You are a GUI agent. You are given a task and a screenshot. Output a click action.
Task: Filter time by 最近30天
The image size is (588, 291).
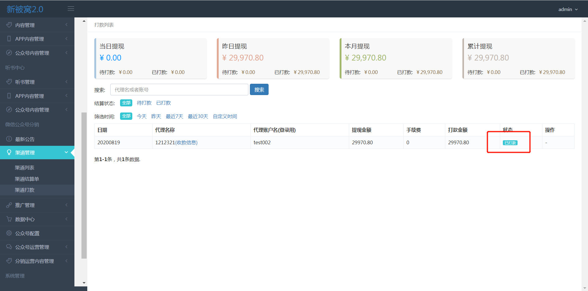coord(198,116)
